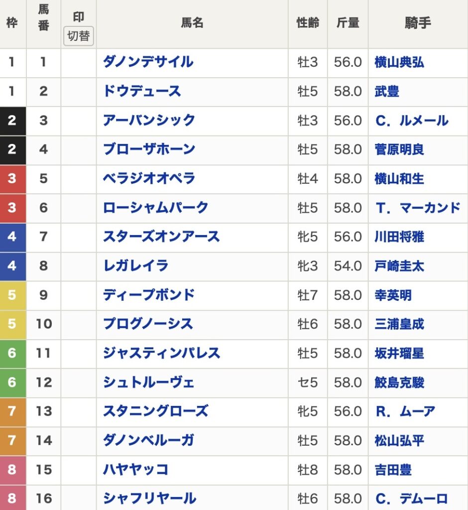Open jockey link C.デムーロ

click(x=411, y=498)
